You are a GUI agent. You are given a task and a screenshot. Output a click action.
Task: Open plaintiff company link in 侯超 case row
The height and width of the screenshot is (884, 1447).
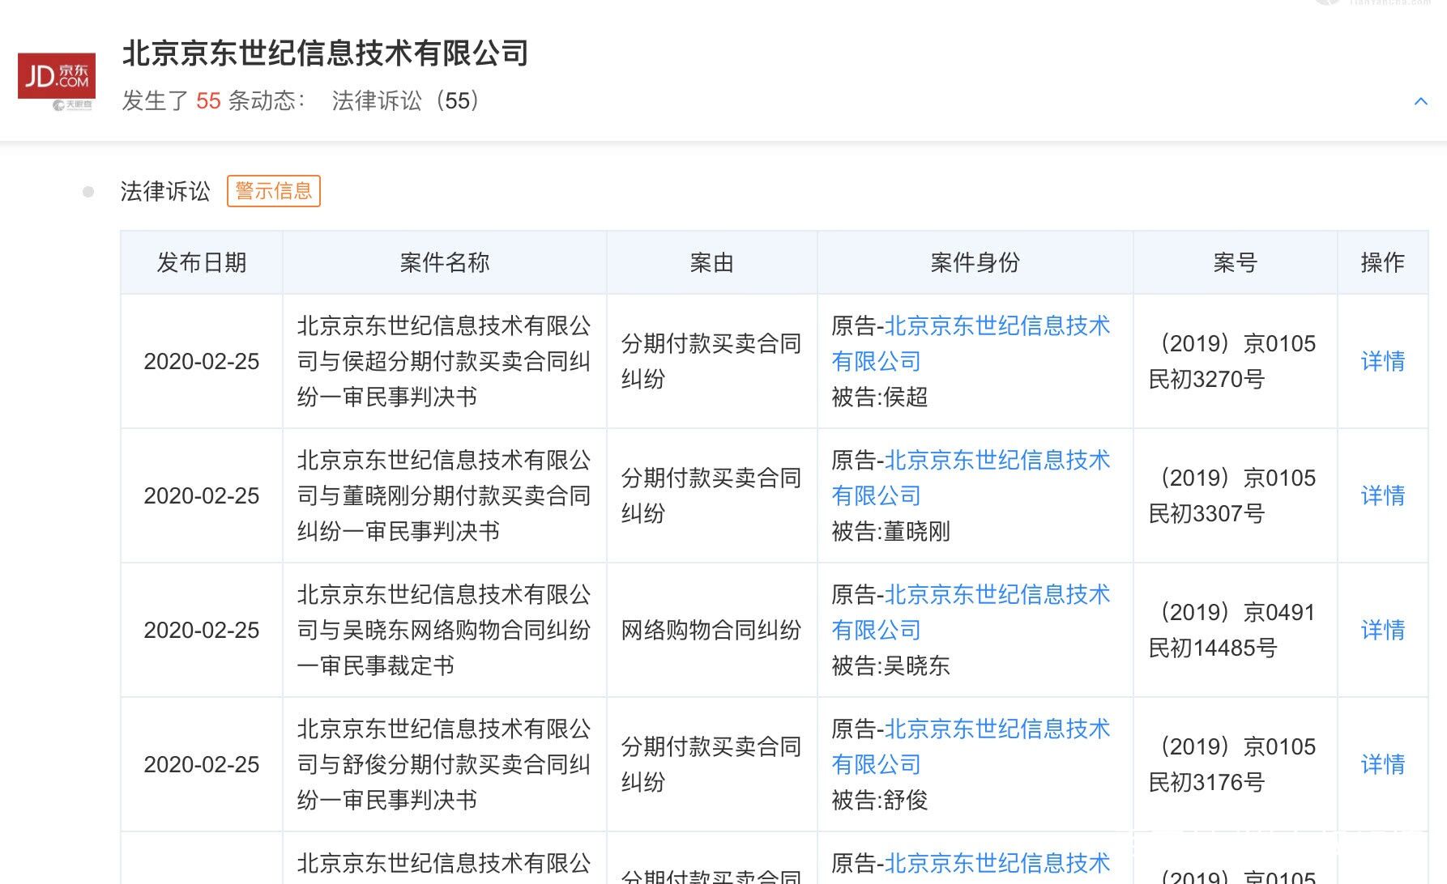point(971,343)
